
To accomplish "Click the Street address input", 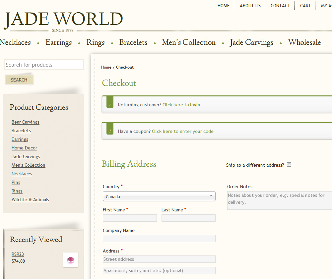I will click(x=159, y=259).
